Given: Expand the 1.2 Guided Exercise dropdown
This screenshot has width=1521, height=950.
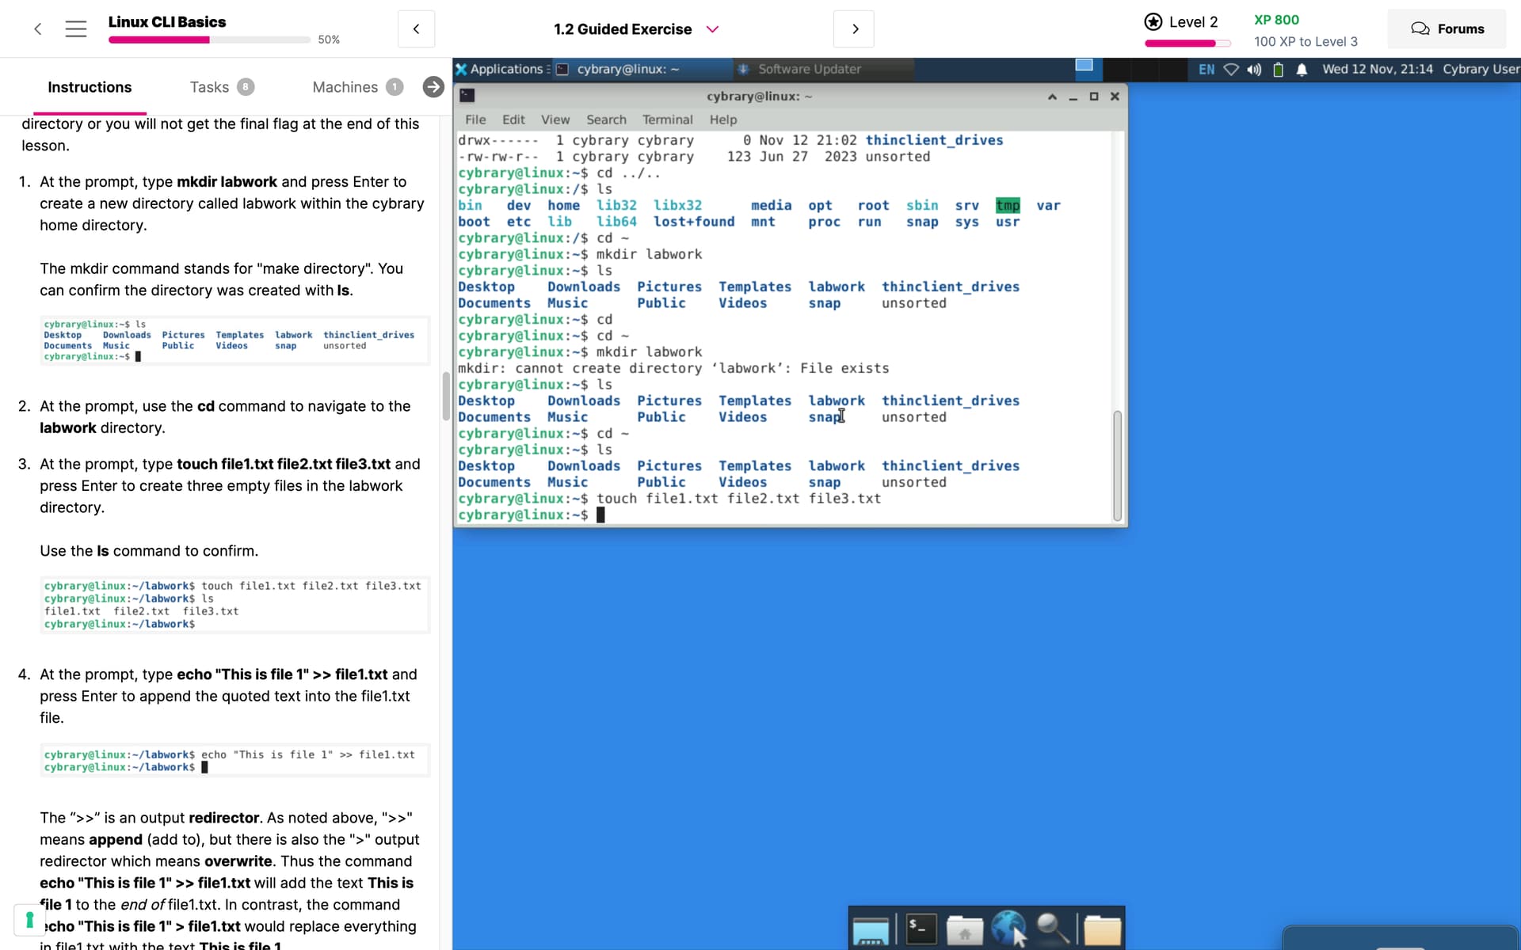Looking at the screenshot, I should (712, 29).
